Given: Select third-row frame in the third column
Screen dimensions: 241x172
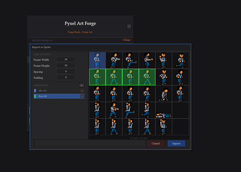Looking at the screenshot, I should 131,94.
